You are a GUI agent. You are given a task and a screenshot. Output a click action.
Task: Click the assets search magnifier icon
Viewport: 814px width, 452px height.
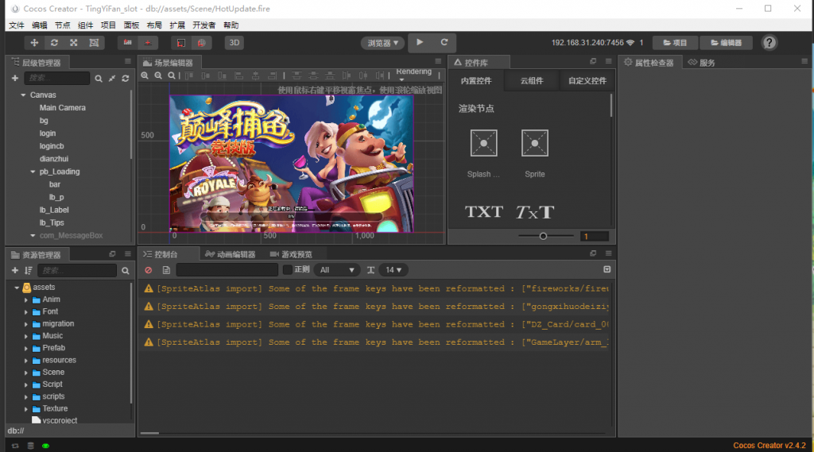(125, 270)
